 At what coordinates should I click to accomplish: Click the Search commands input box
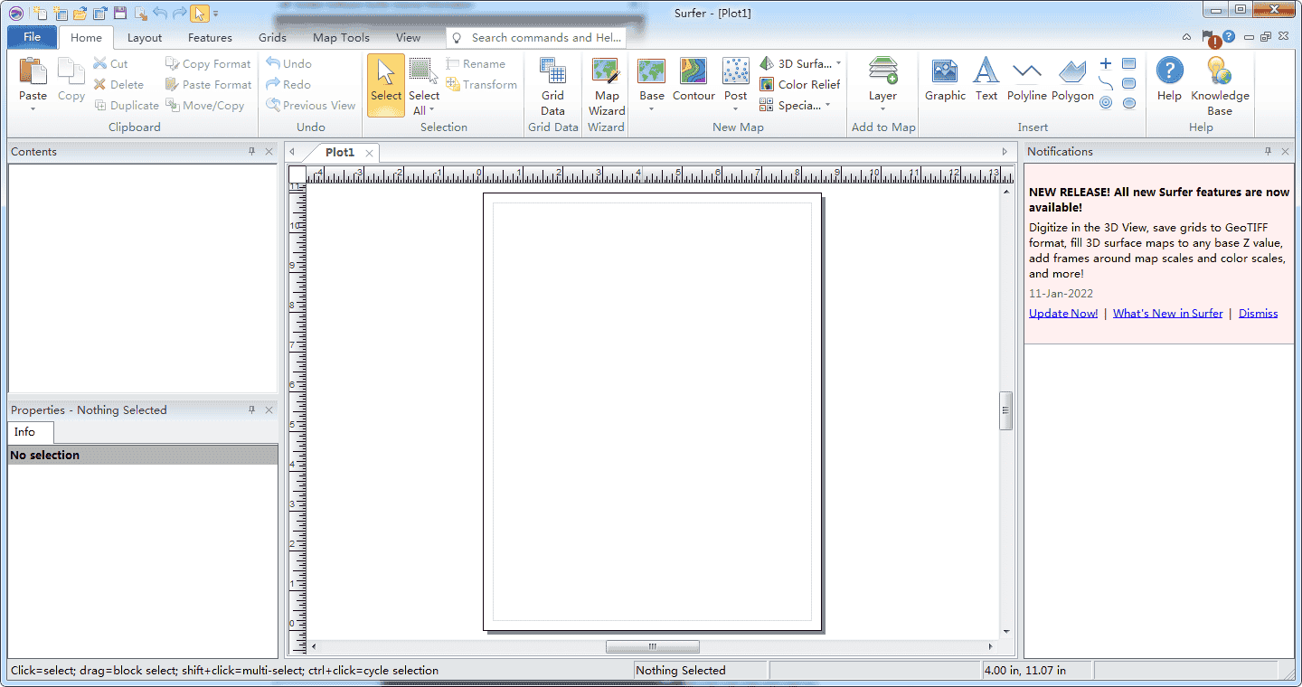pyautogui.click(x=545, y=38)
